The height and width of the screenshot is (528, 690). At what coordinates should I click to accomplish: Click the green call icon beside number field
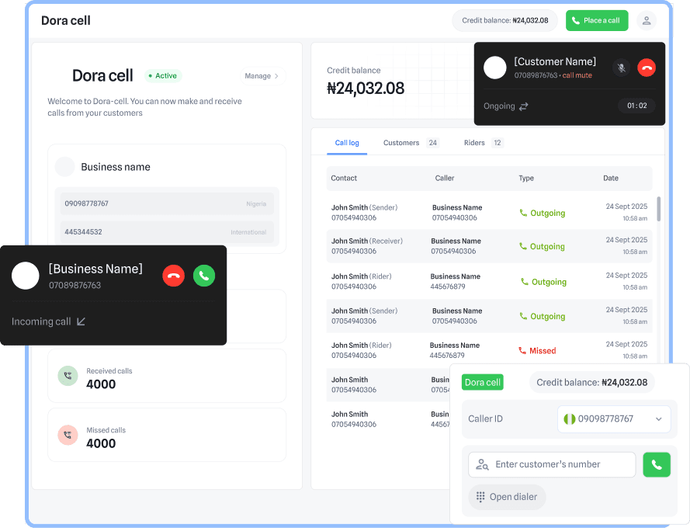[x=657, y=464]
